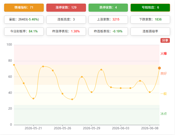This screenshot has width=175, height=135.
Task: Click the 量能 26403 box
Action: point(24,19)
